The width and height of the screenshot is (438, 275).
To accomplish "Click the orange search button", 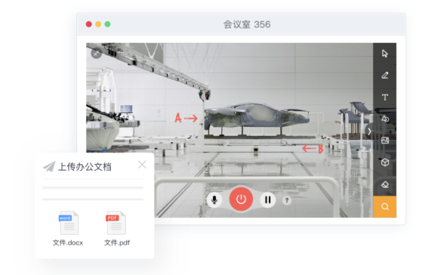I will click(x=384, y=206).
